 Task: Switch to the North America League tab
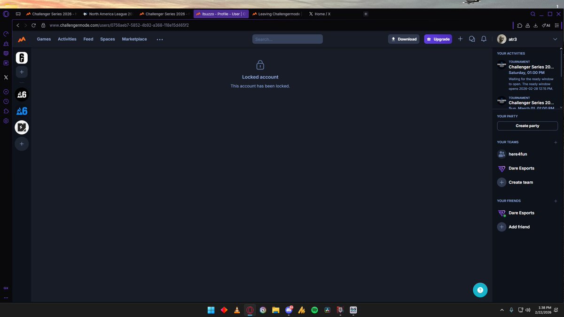pyautogui.click(x=107, y=14)
